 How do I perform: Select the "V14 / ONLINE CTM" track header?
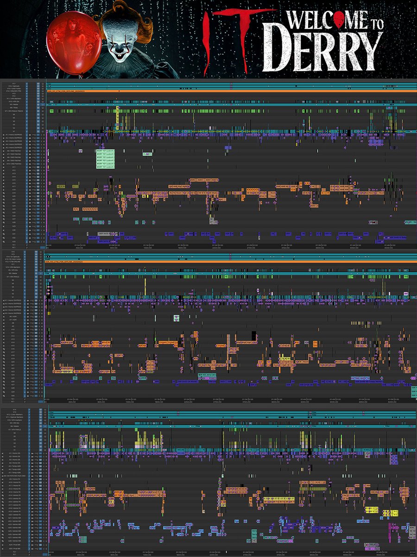click(14, 91)
